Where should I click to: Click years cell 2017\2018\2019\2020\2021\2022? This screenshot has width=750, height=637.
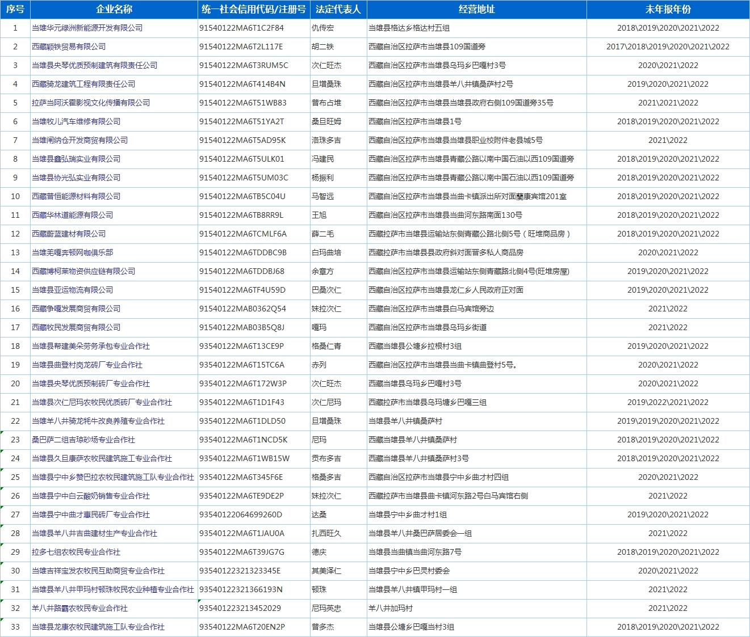pyautogui.click(x=668, y=47)
